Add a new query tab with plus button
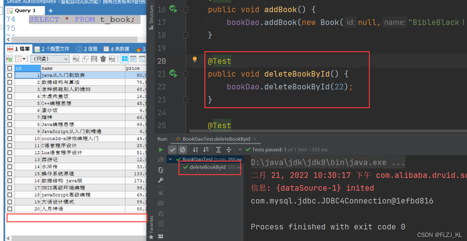Viewport: 467px width, 241px height. point(51,11)
